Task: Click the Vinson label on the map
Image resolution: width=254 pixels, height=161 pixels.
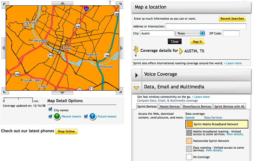Action: [43, 86]
